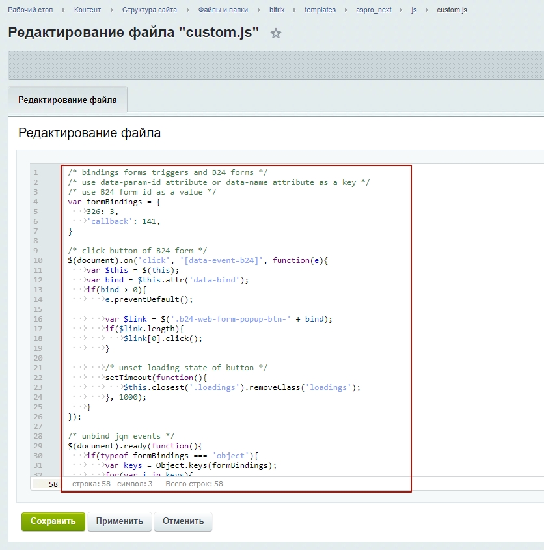Open Рабочий стол breadcrumb link
Screen dimensions: 544x550
click(30, 10)
